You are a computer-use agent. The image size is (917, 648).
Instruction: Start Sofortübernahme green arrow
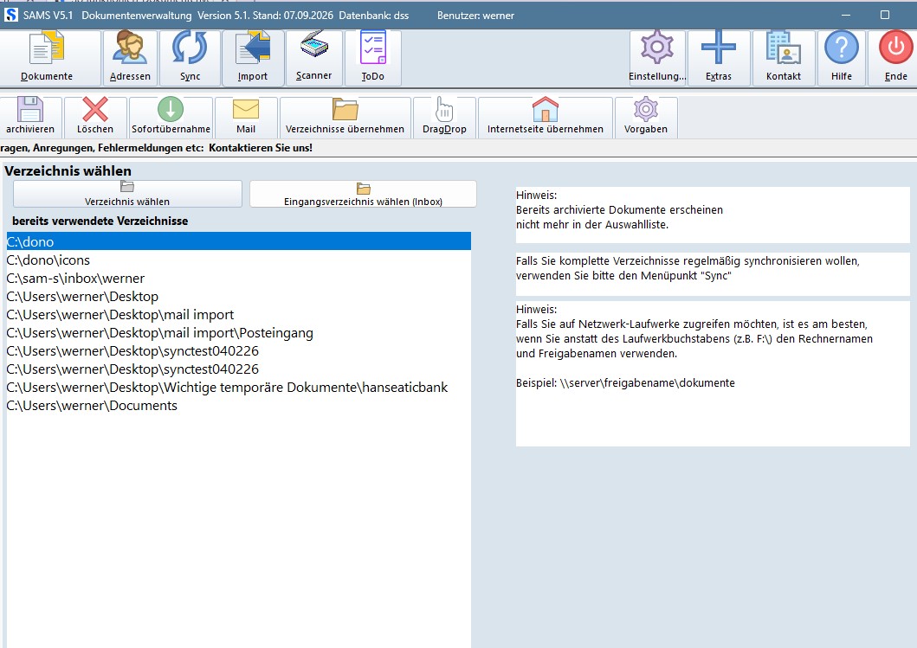171,117
